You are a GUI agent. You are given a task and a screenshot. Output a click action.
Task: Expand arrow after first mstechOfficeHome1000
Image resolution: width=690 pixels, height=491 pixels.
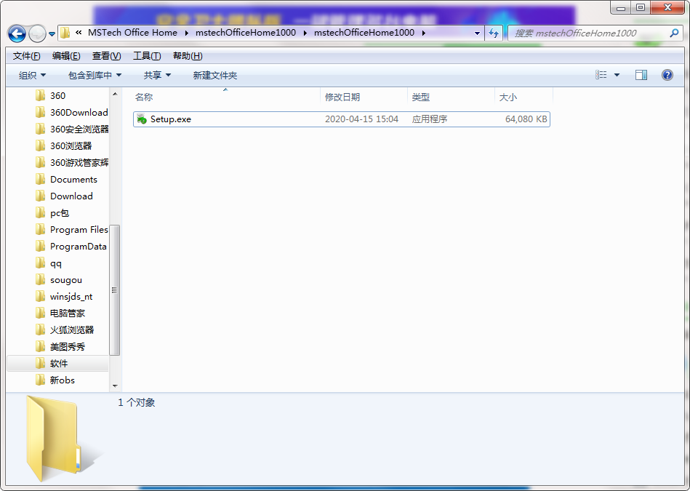305,33
